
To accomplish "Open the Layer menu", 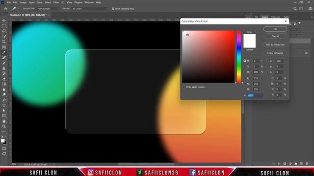I will (31, 2).
